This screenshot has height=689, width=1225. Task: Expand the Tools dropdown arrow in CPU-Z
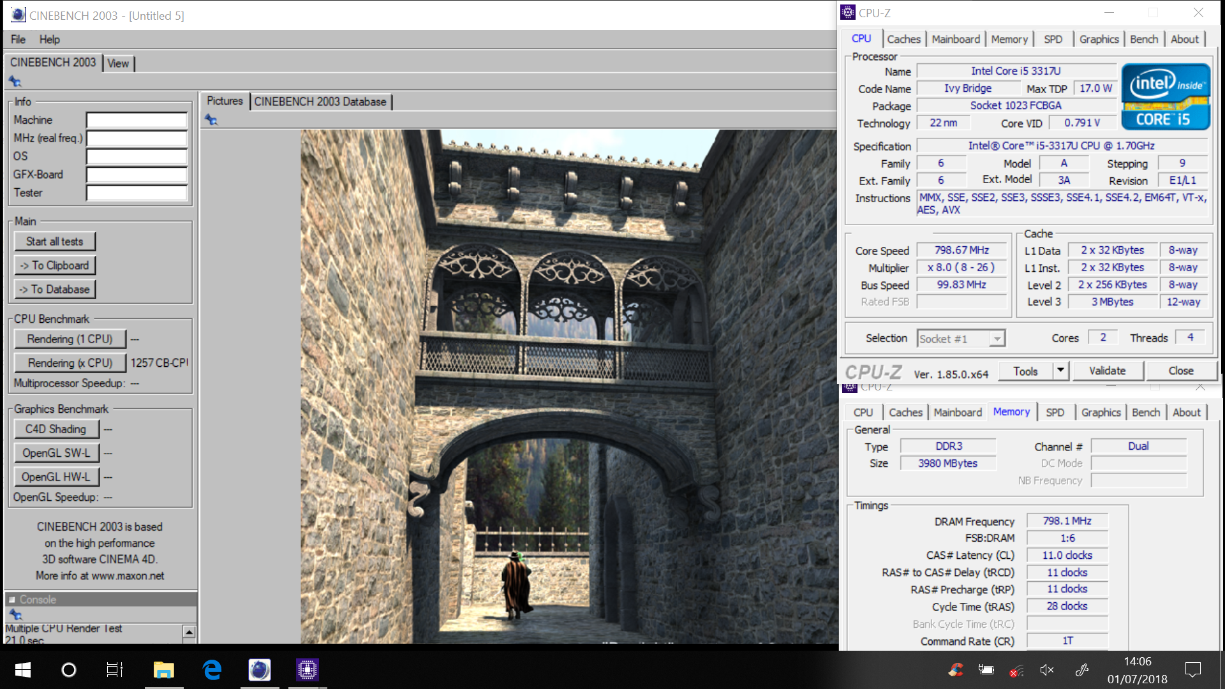point(1061,370)
